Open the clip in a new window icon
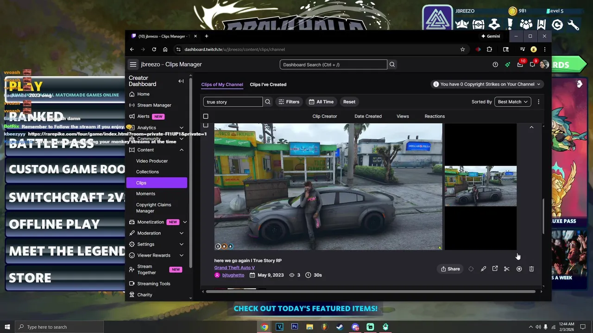The height and width of the screenshot is (333, 593). [495, 269]
